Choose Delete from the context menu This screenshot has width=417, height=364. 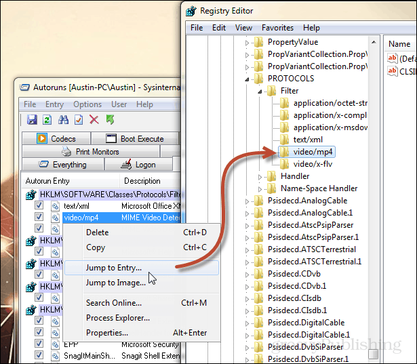point(142,232)
